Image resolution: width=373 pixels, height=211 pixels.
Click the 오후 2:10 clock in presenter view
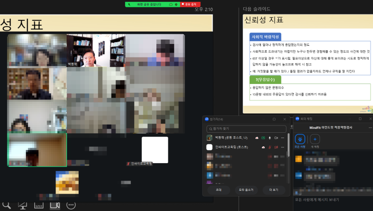tap(204, 10)
